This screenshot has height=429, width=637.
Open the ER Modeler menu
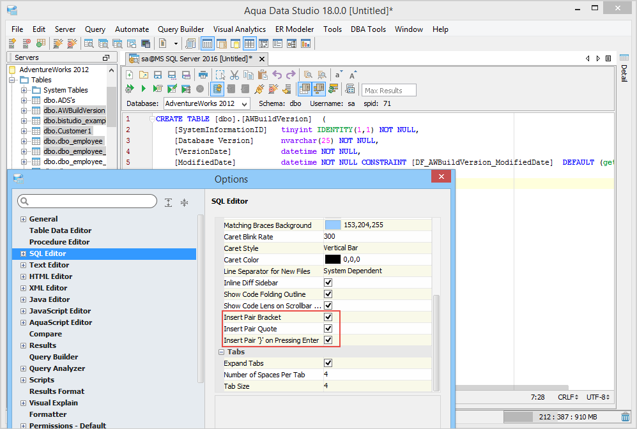(x=295, y=29)
